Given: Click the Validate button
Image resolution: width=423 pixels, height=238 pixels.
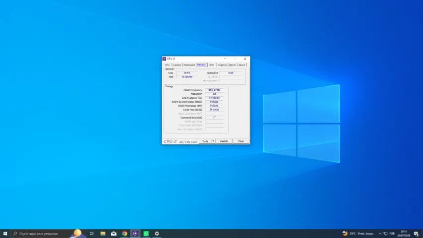Looking at the screenshot, I should 224,141.
